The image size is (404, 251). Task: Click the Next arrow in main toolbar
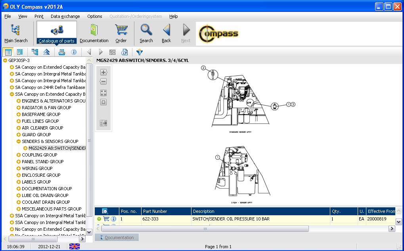click(186, 33)
